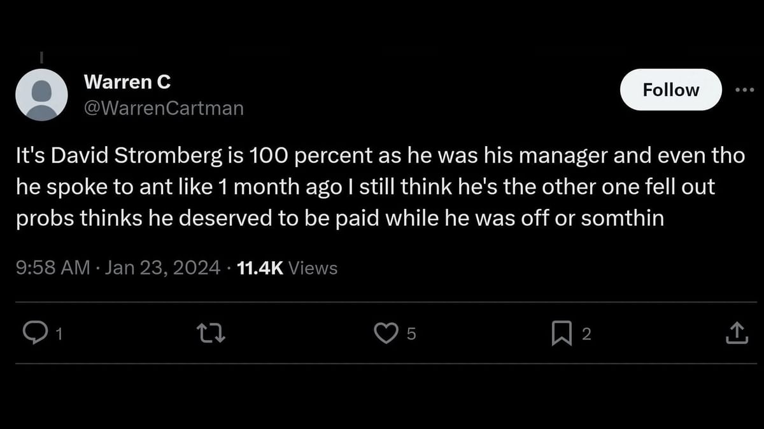Click the word "Views" below the tweet

tap(313, 268)
